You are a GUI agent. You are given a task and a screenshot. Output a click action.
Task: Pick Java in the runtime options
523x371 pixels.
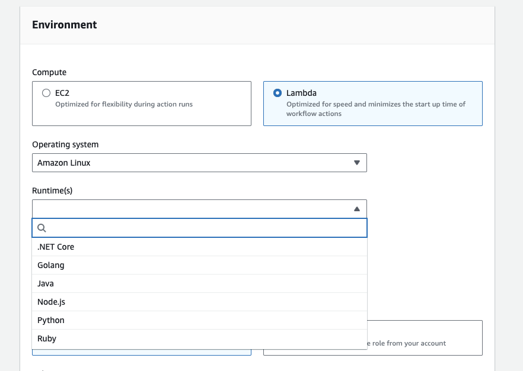46,283
